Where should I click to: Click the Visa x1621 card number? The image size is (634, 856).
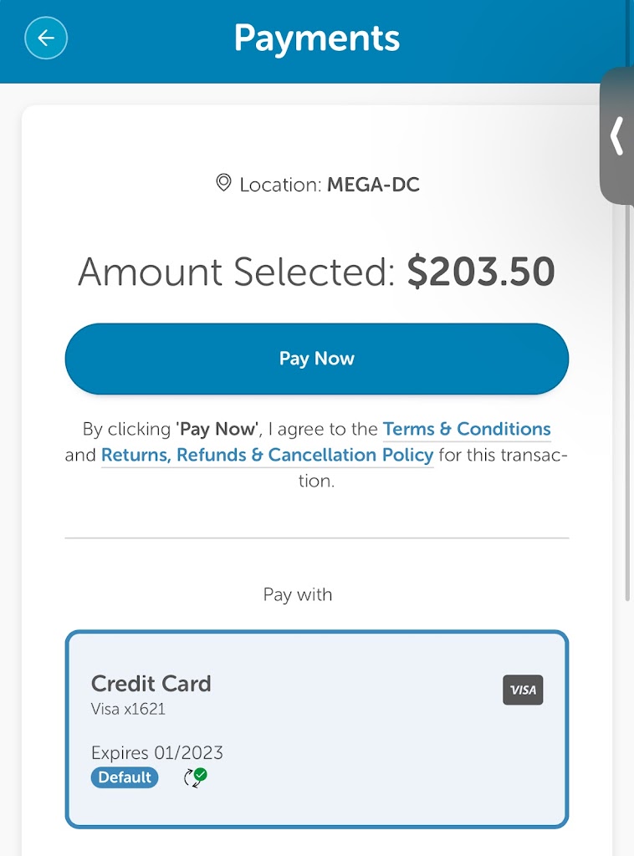click(128, 709)
